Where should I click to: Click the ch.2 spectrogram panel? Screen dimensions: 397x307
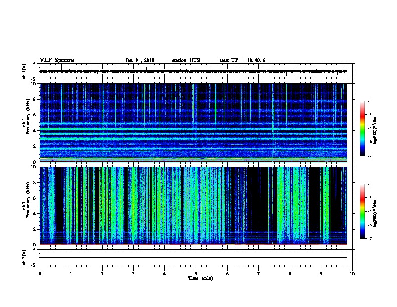coord(193,206)
